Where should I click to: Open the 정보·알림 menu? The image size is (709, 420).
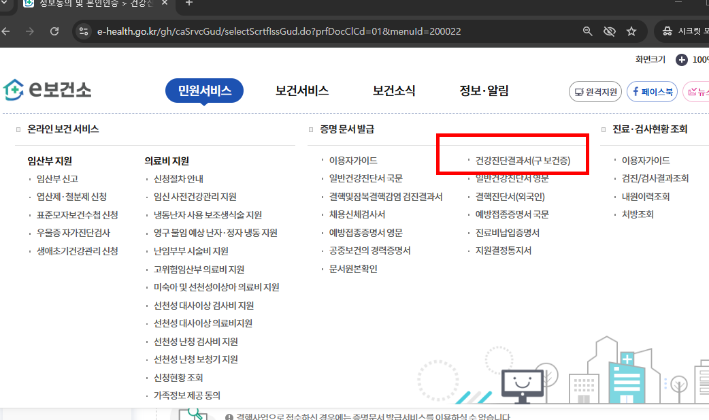tap(484, 89)
